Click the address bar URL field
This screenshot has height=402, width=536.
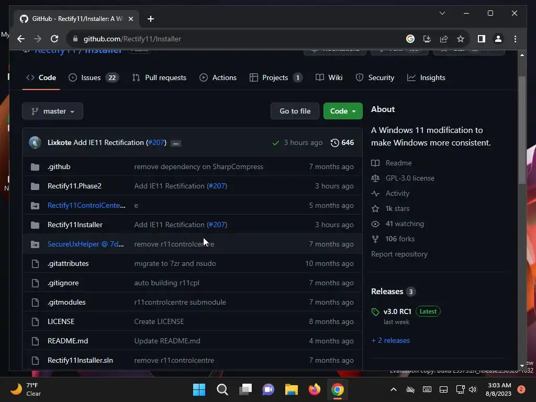pos(239,39)
